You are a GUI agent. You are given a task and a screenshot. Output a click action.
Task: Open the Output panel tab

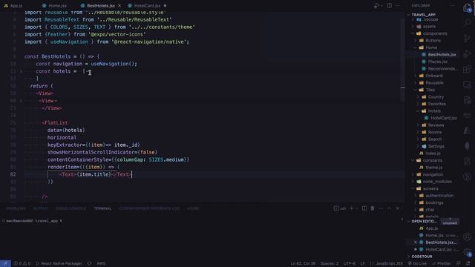[x=40, y=208]
